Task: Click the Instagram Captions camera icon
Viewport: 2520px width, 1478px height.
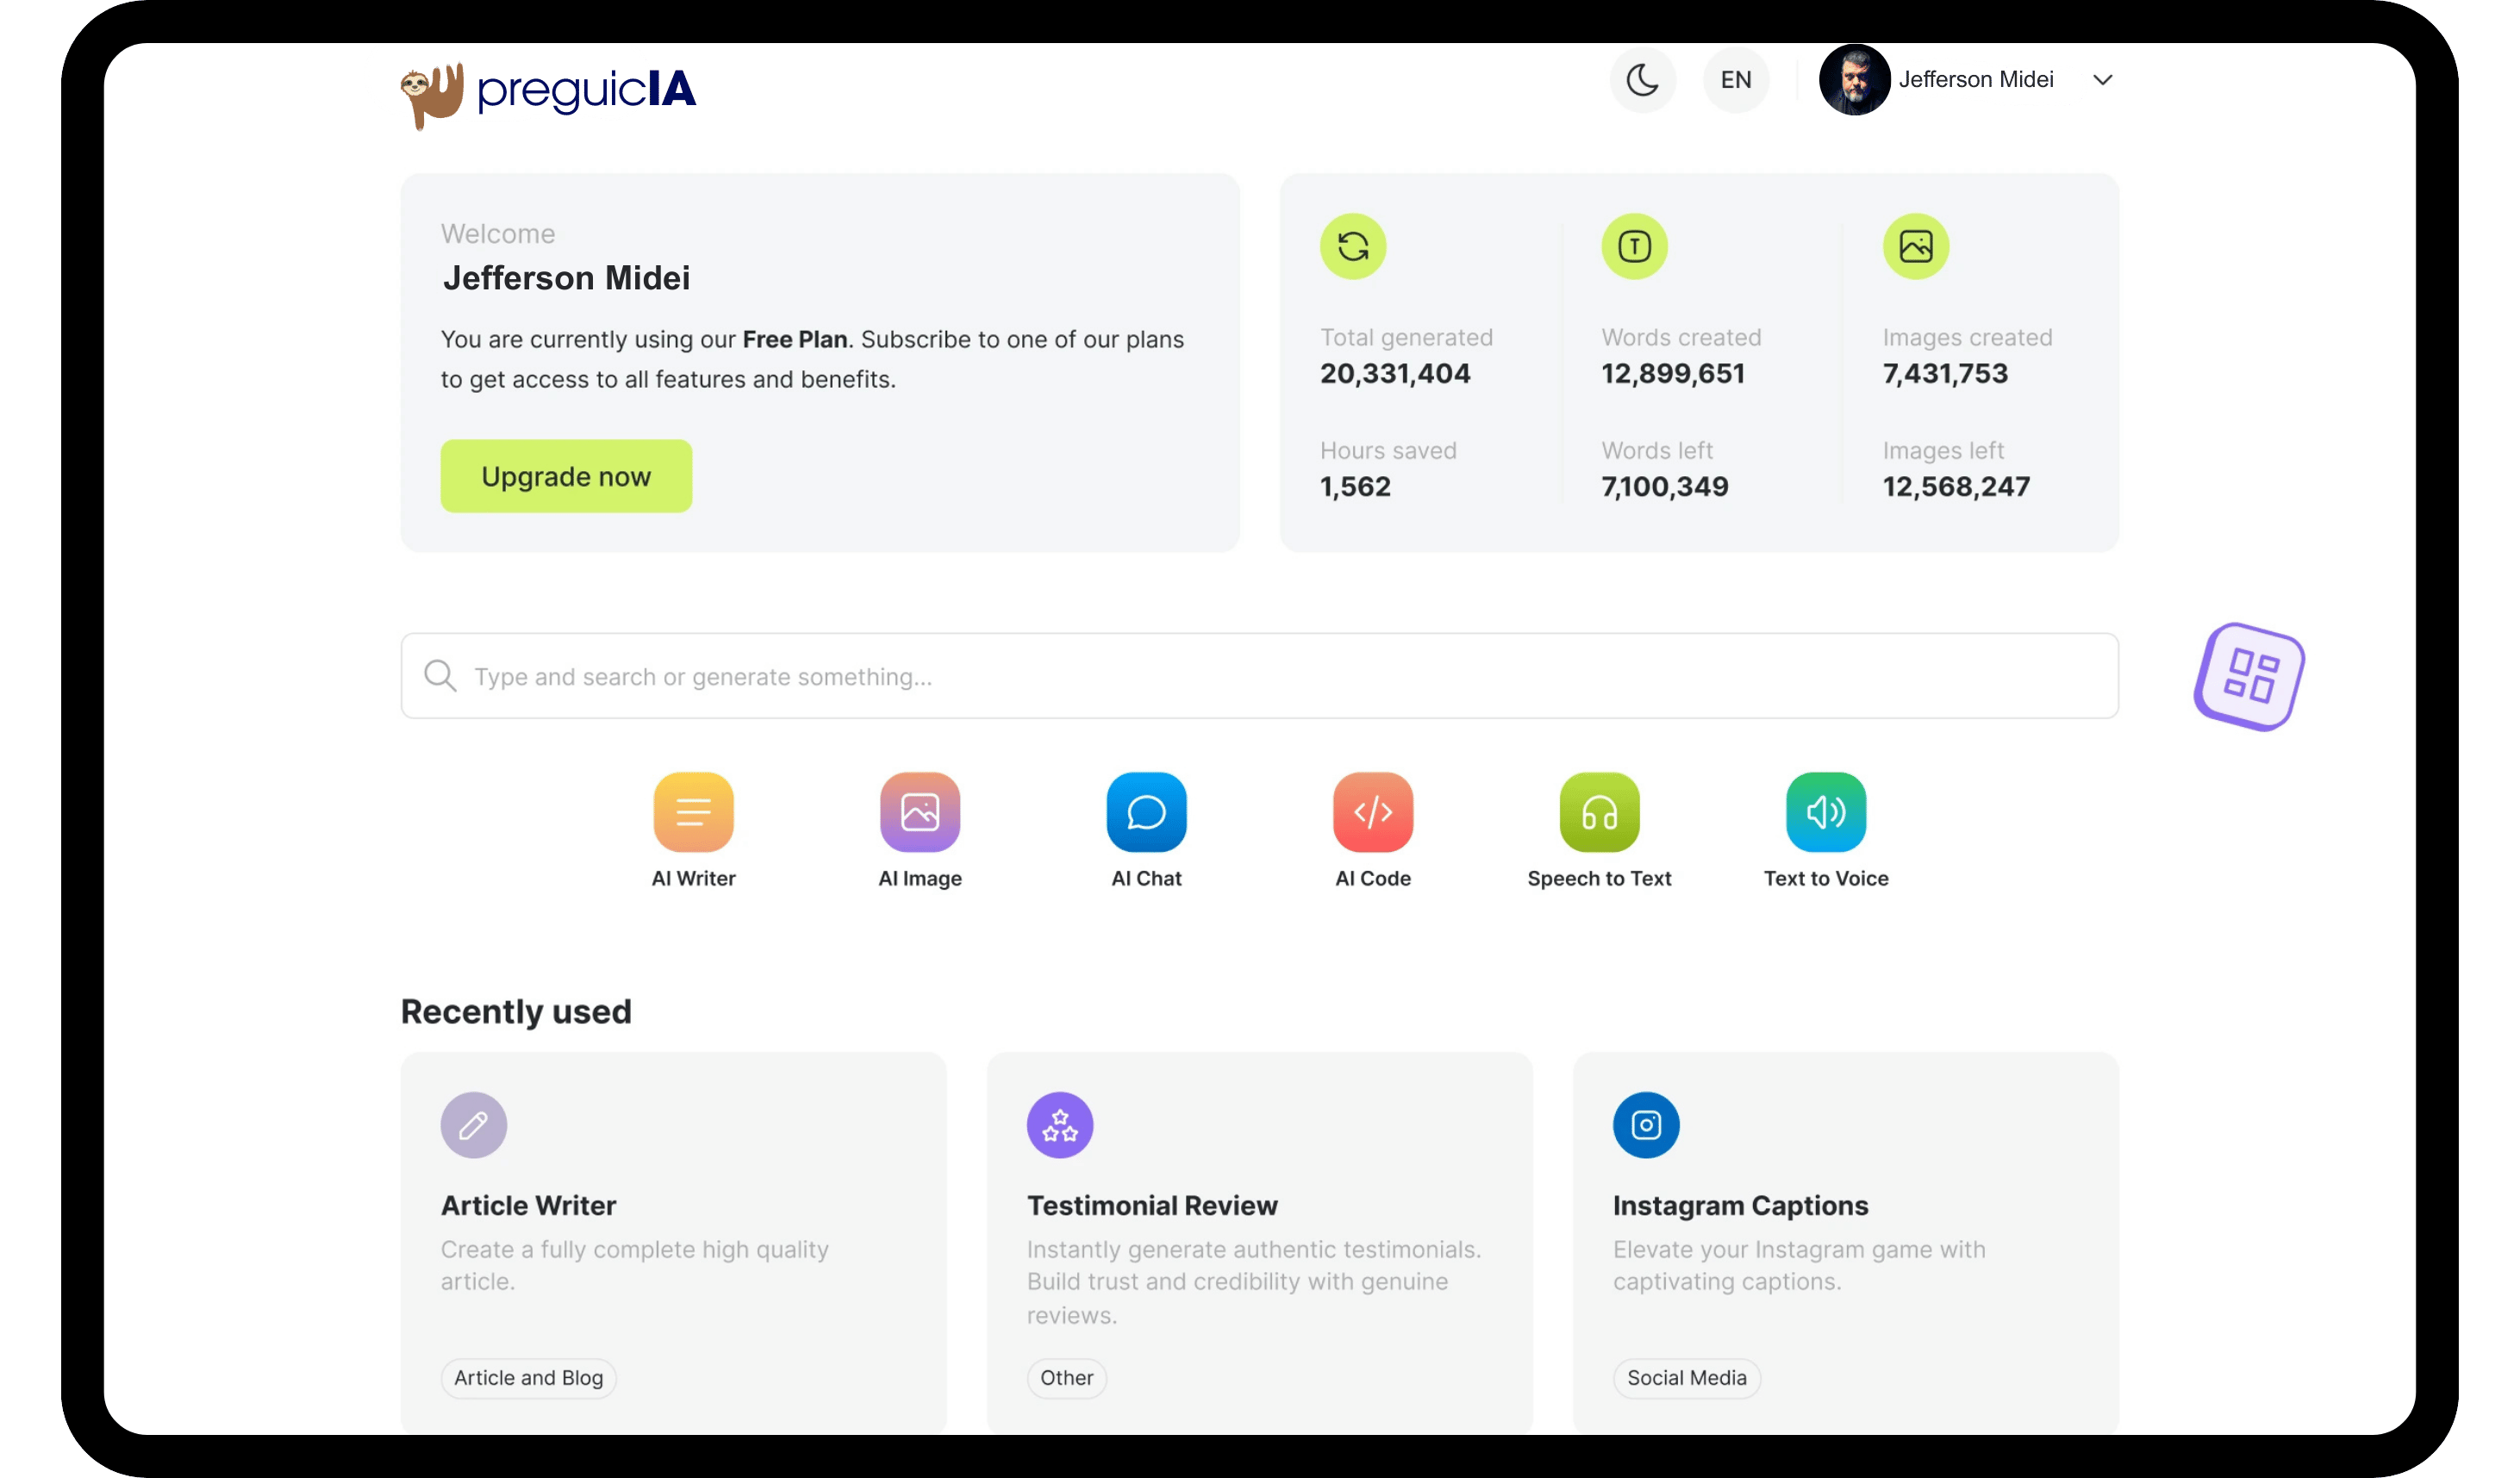Action: tap(1645, 1124)
